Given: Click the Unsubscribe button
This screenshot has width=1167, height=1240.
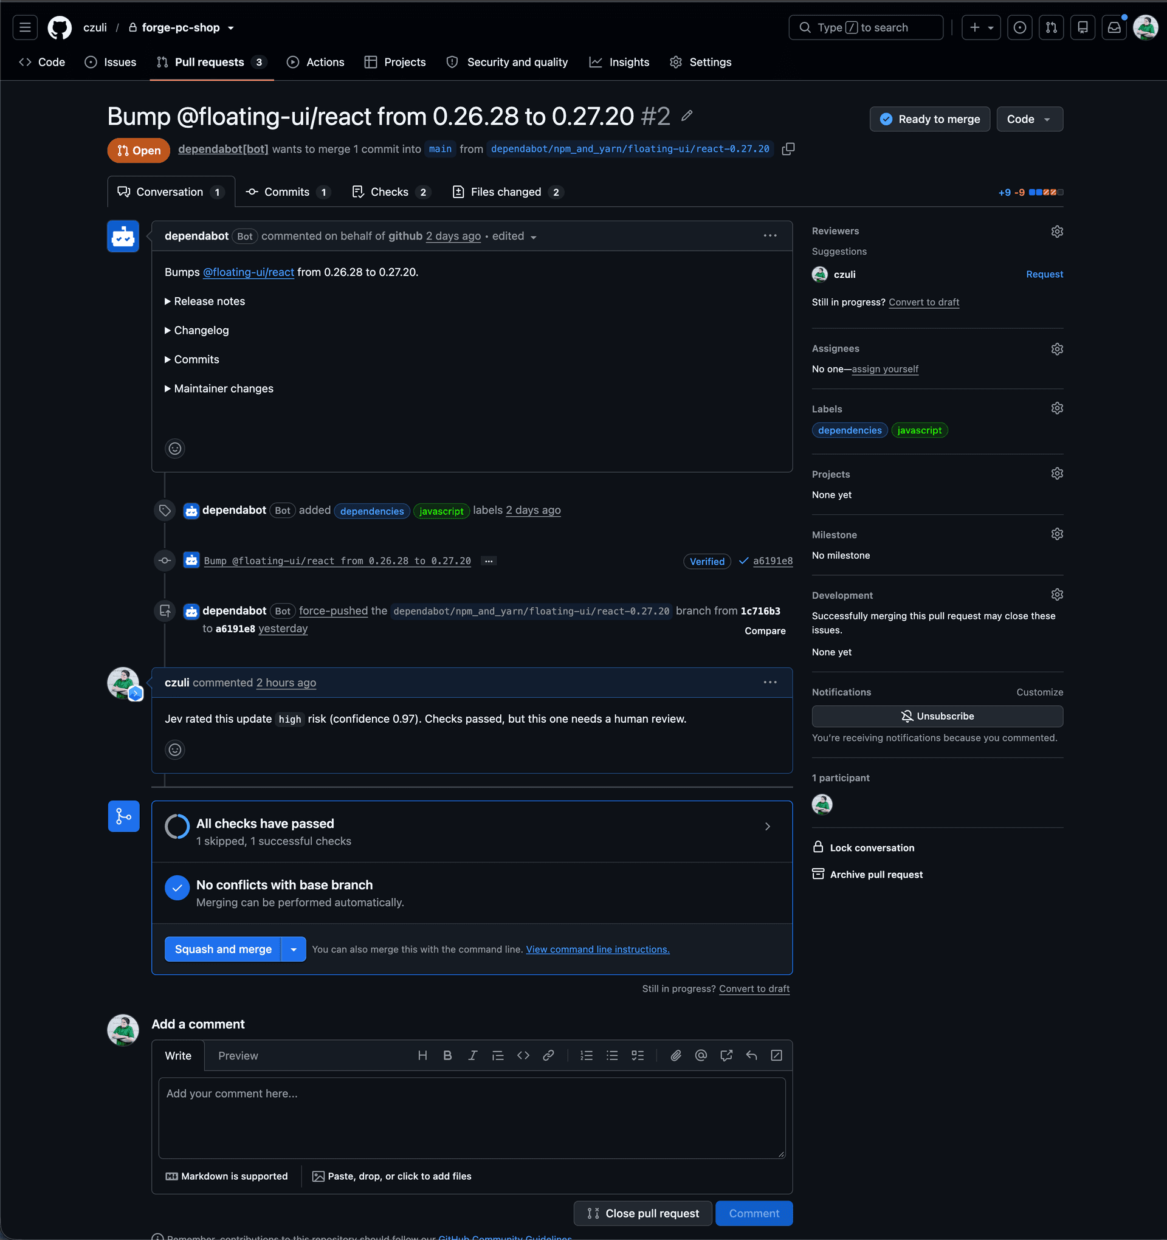Looking at the screenshot, I should [937, 716].
